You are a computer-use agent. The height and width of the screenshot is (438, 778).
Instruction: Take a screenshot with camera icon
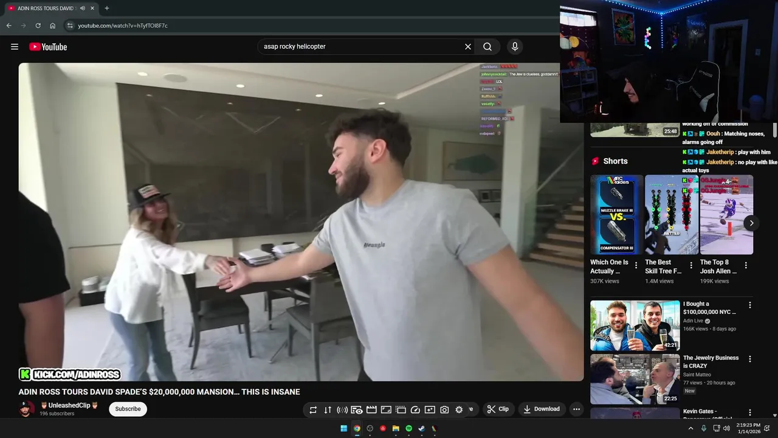coord(444,410)
